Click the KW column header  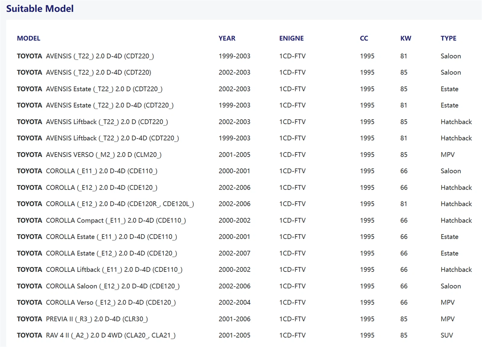pyautogui.click(x=405, y=38)
